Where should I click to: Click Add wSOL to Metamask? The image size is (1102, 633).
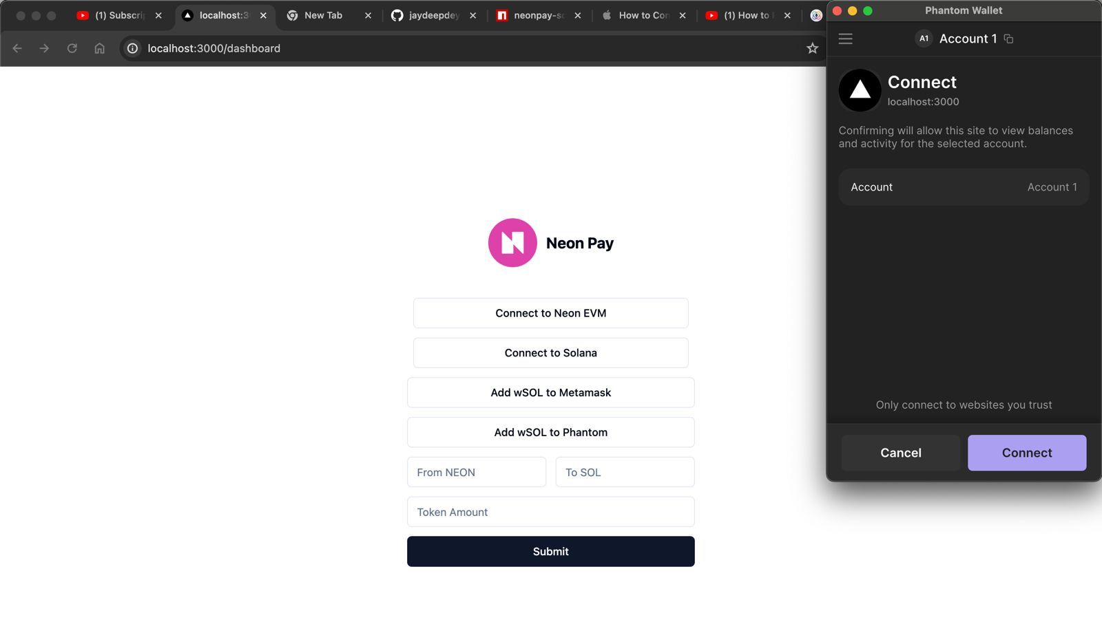point(551,393)
